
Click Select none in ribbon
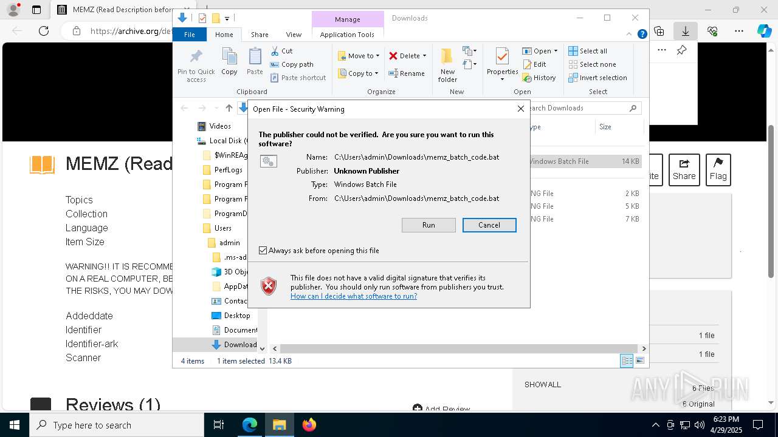(x=592, y=64)
